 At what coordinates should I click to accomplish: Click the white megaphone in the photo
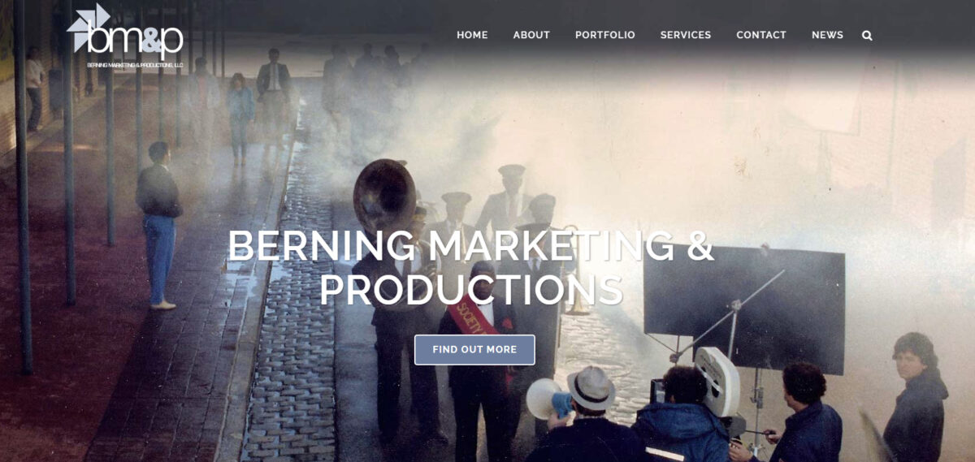tap(548, 399)
